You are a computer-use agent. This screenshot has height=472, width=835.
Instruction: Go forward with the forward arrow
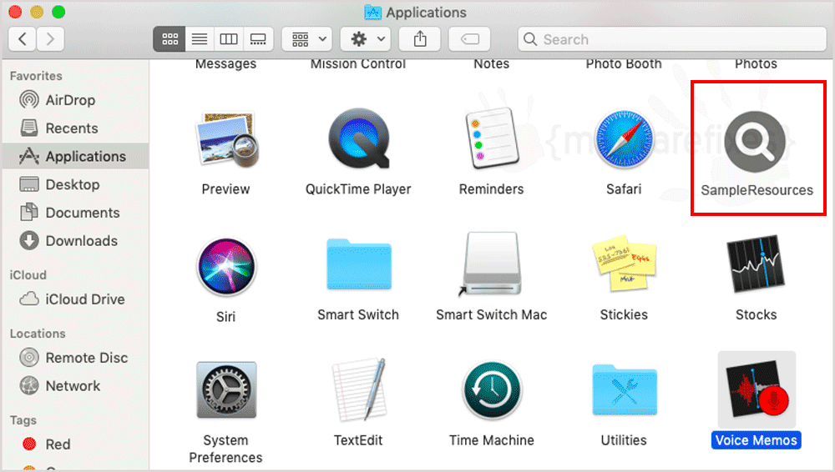(50, 39)
